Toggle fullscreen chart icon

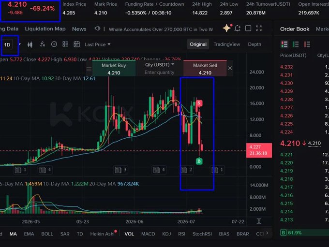click(x=259, y=28)
